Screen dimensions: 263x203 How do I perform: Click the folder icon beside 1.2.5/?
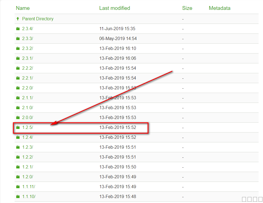coord(18,128)
